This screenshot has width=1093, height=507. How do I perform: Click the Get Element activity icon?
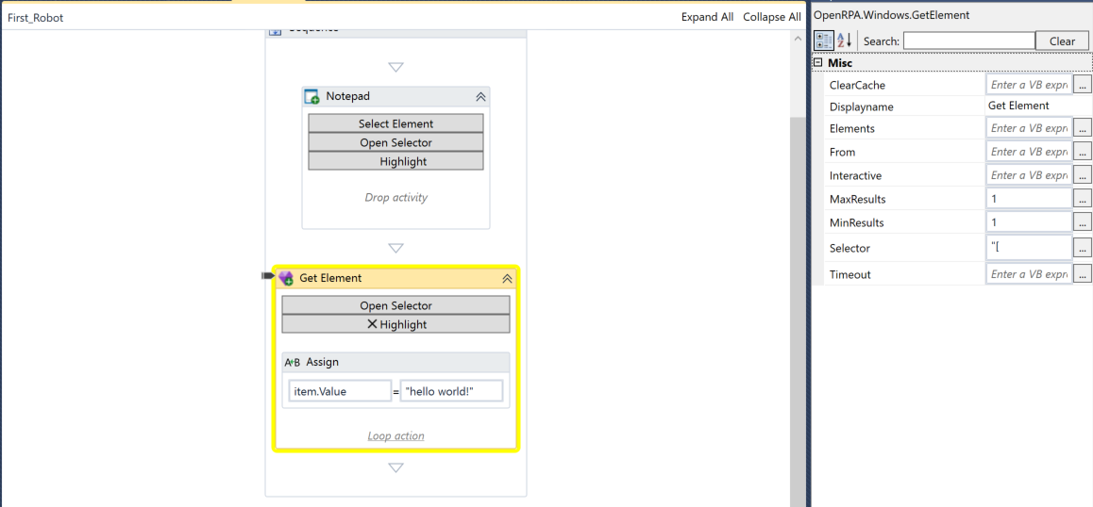[286, 279]
